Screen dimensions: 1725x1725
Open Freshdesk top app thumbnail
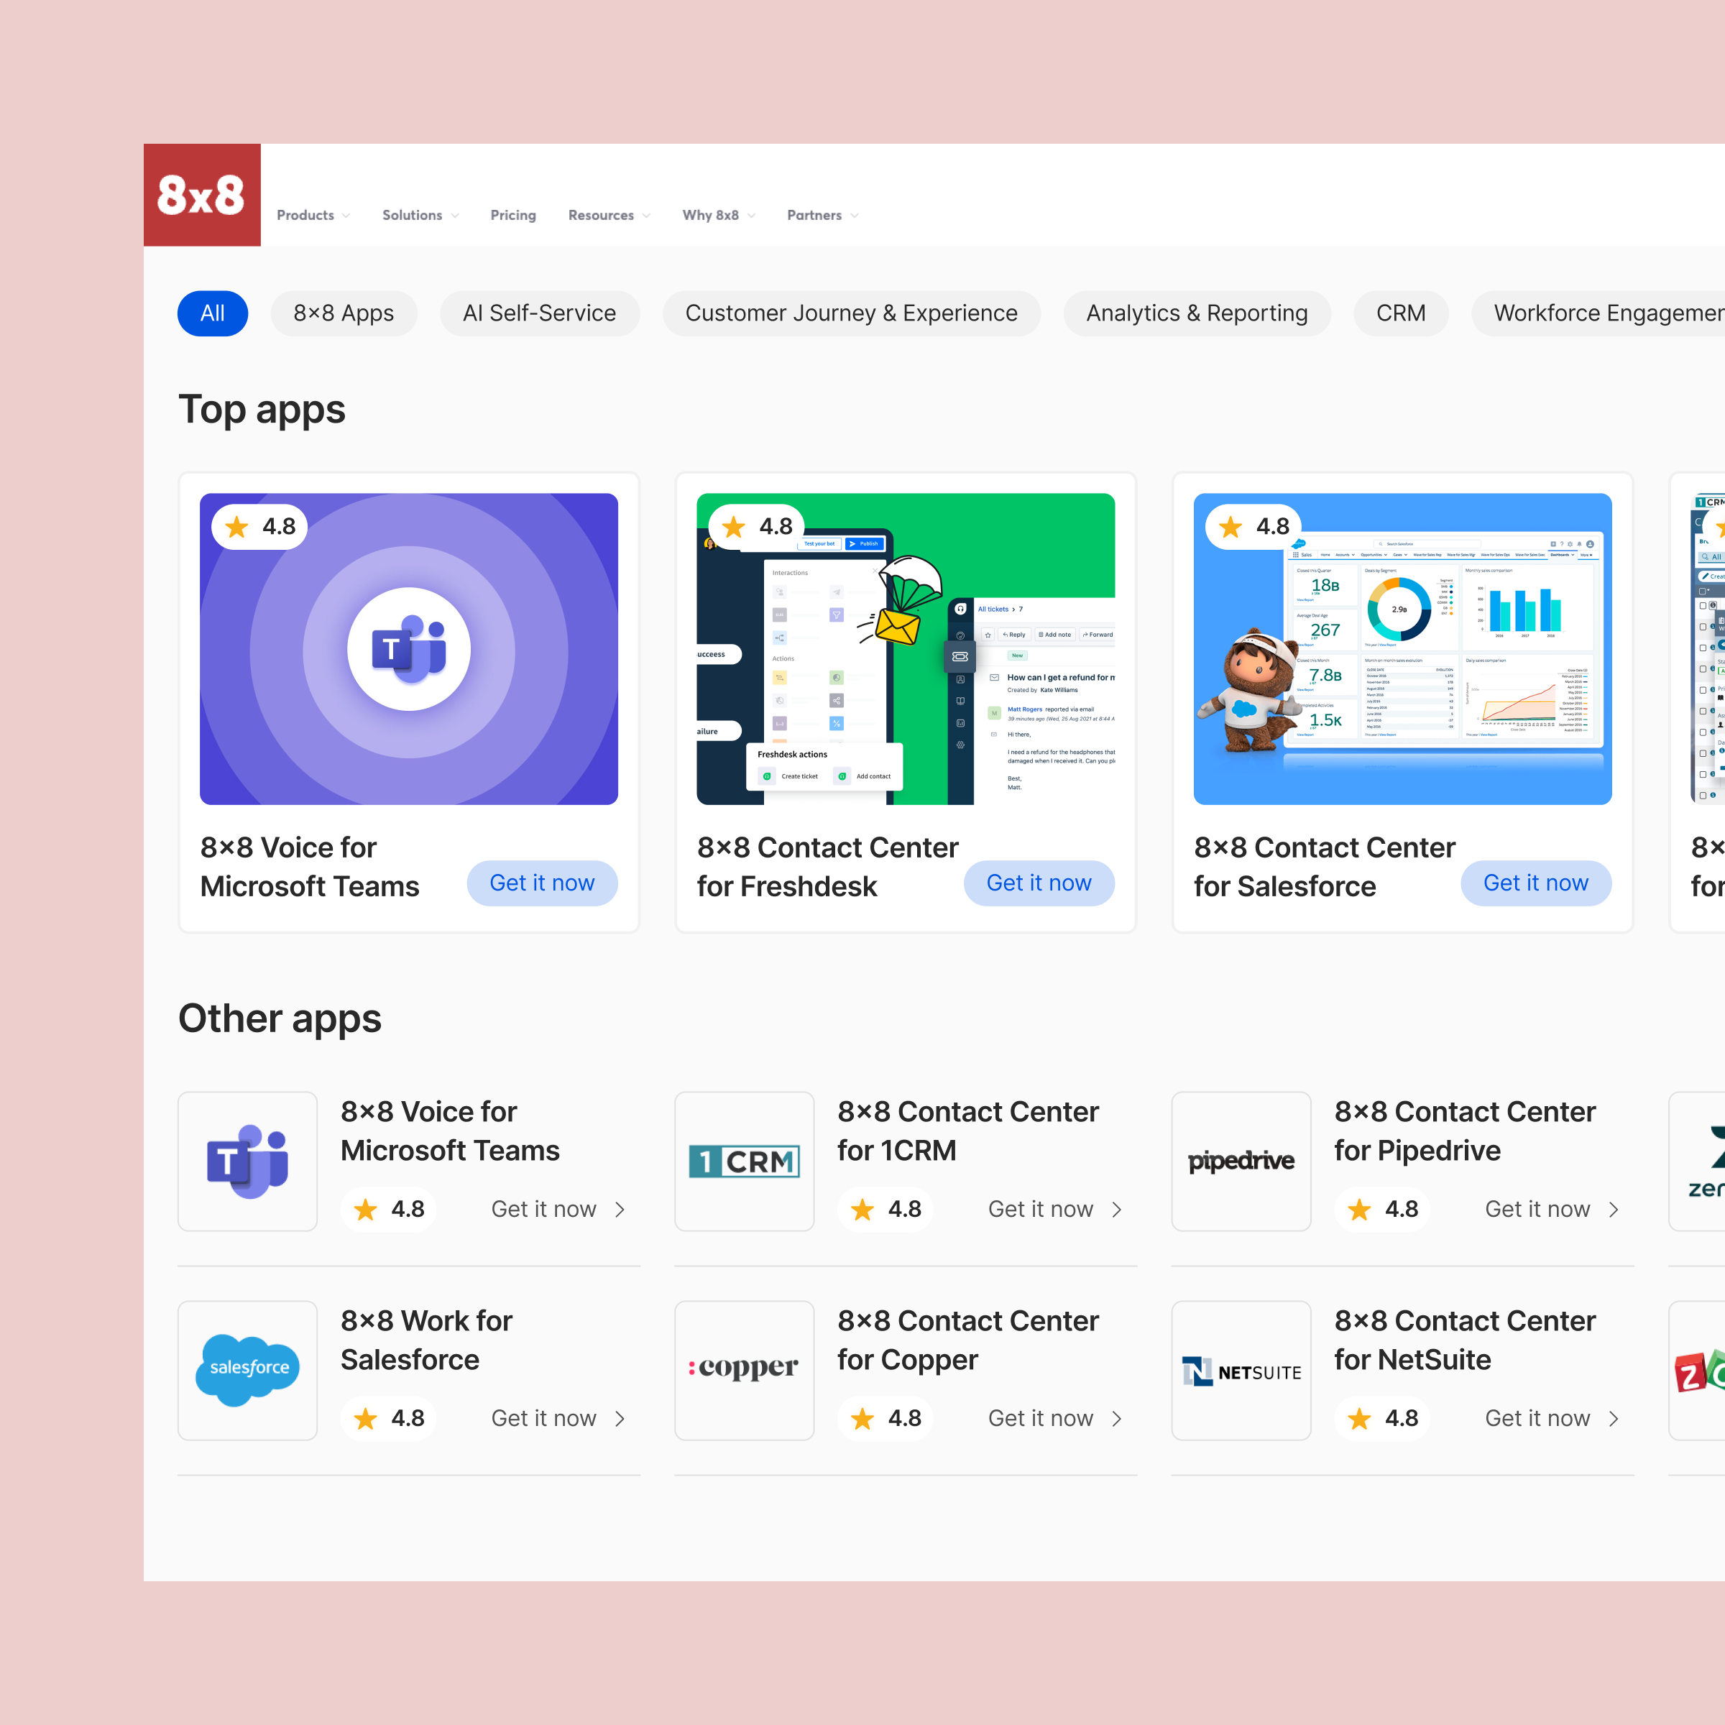pos(906,649)
